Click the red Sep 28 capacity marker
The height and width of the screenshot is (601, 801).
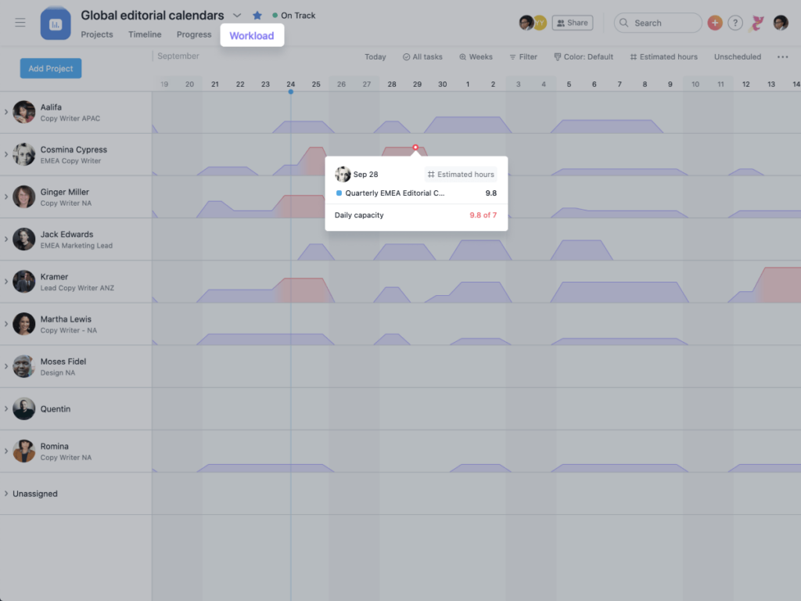(415, 147)
